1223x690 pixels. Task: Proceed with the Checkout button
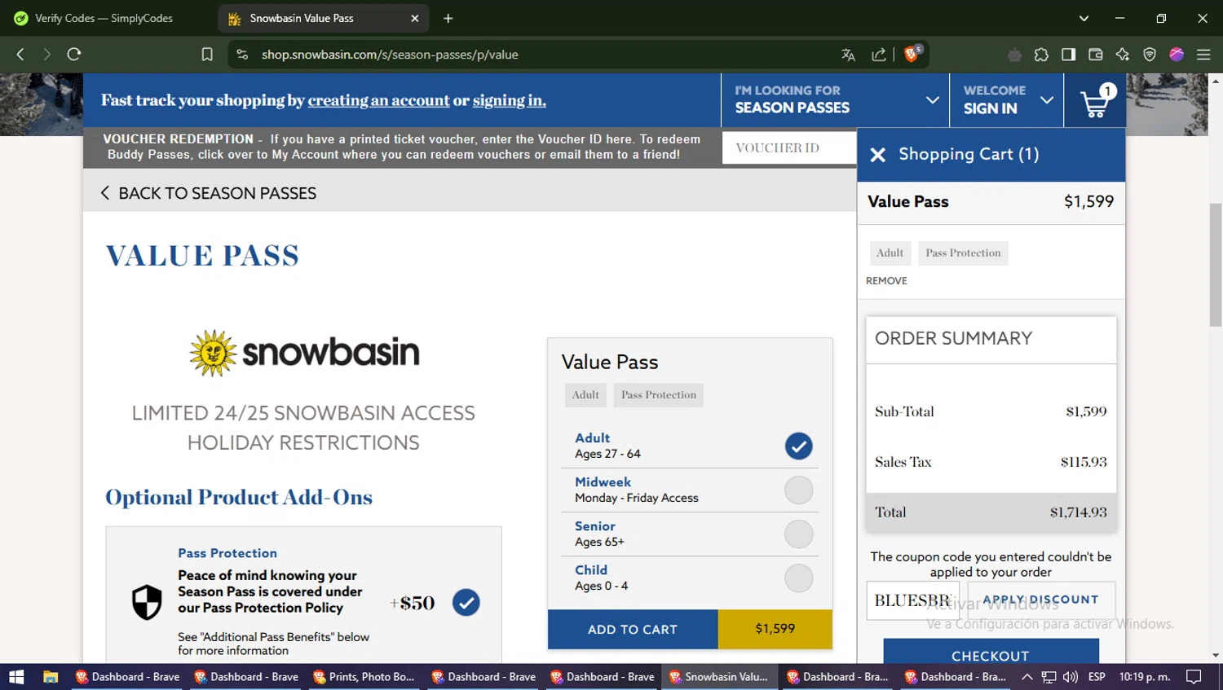coord(991,652)
